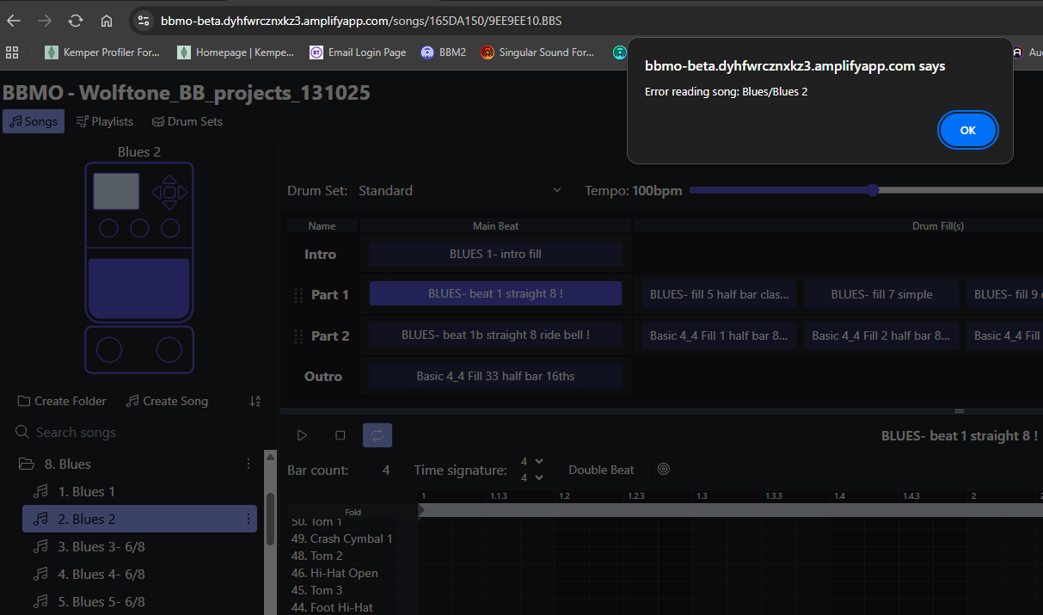Click the Search songs input field
Viewport: 1043px width, 615px height.
tap(138, 432)
